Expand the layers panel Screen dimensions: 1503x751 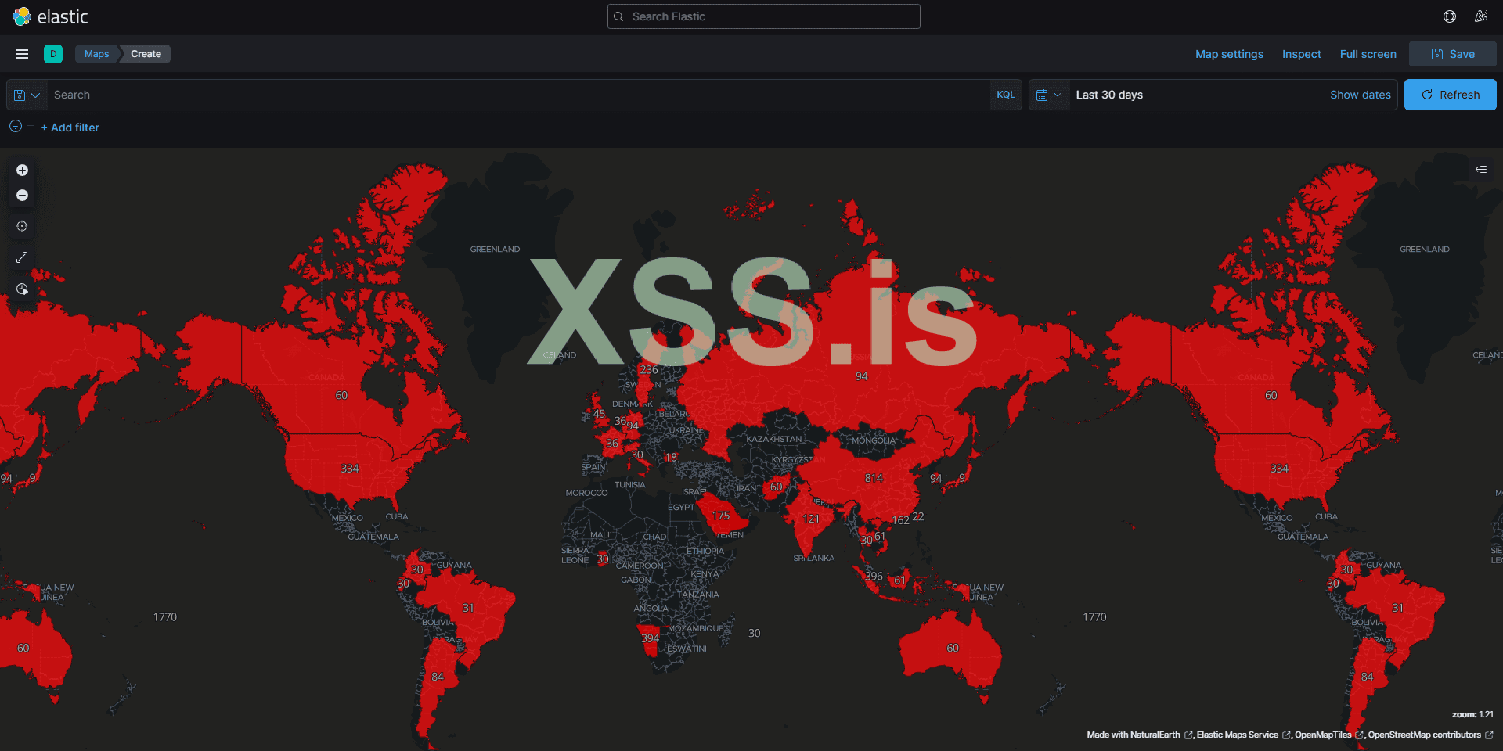tap(1481, 169)
